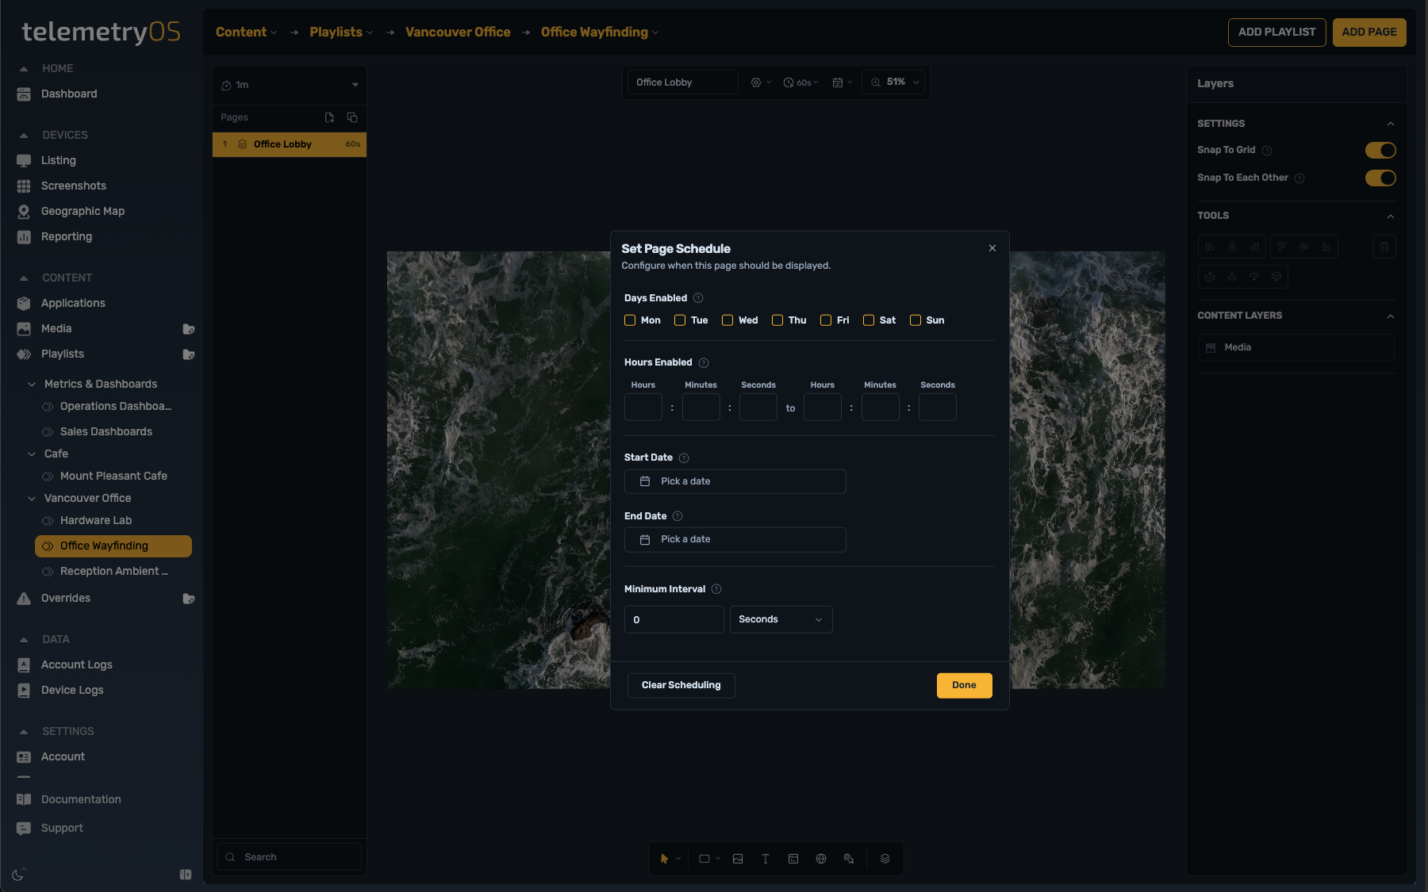Click the Clear Scheduling button
1428x892 pixels.
(681, 685)
